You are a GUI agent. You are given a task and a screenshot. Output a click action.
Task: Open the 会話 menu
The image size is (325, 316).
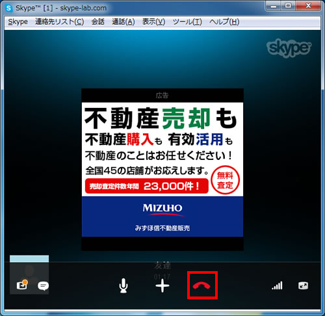(97, 21)
